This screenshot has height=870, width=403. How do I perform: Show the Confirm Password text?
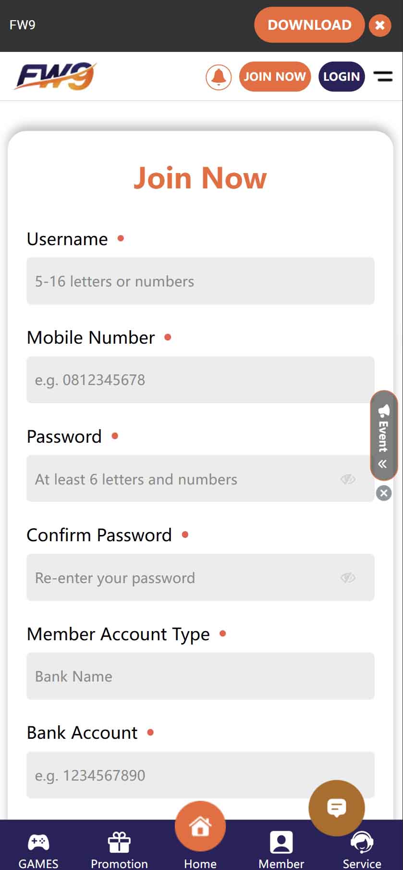click(348, 577)
